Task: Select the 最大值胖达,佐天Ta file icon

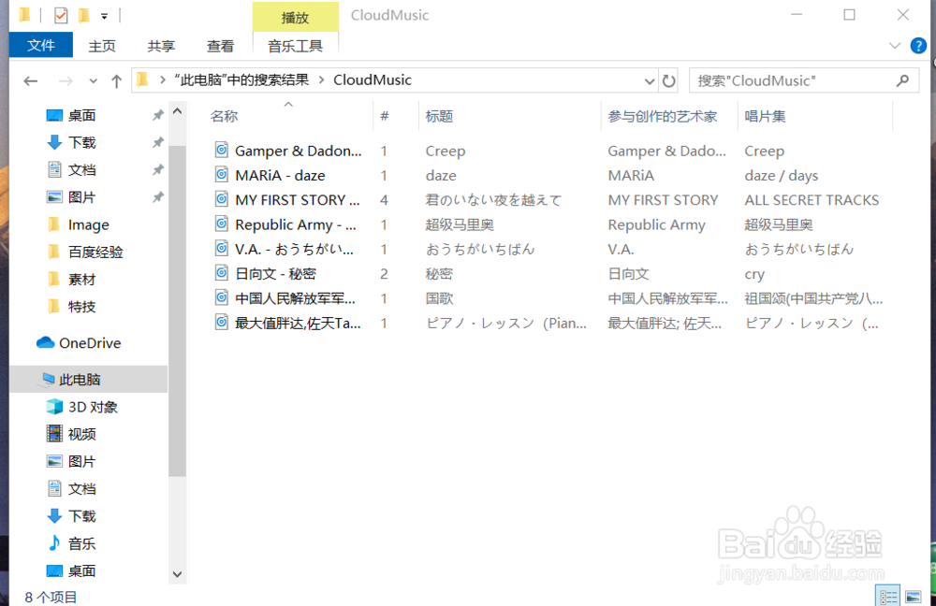Action: [222, 322]
